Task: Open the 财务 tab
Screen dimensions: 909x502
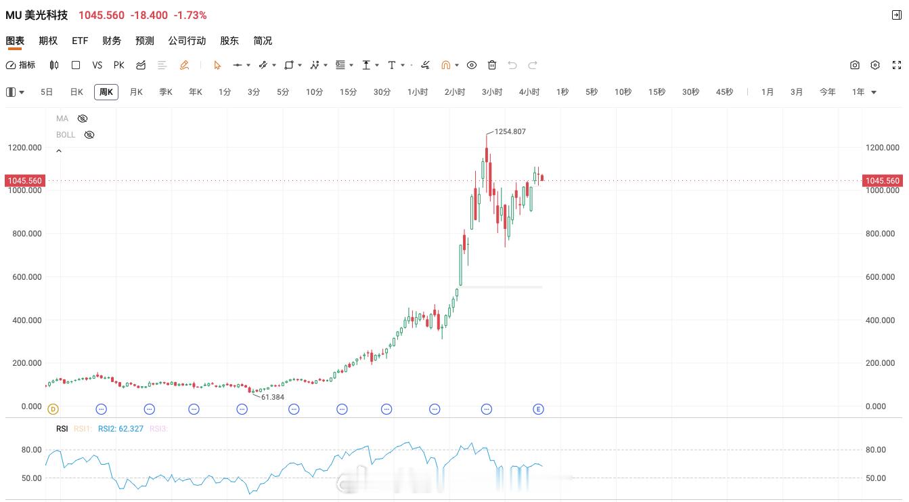Action: 112,41
